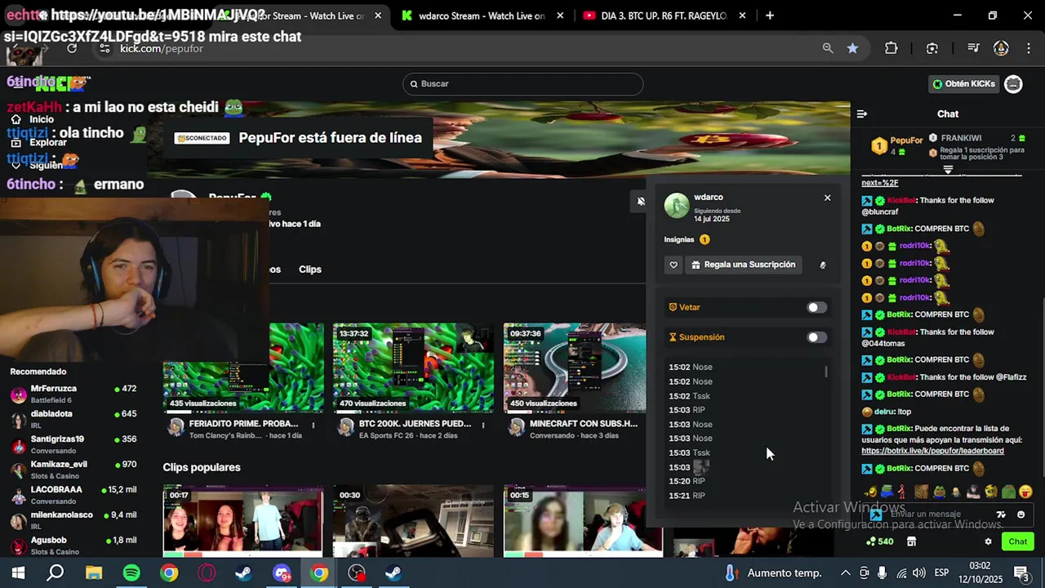
Task: Toggle the Suspensión timeout switch
Action: coord(816,337)
